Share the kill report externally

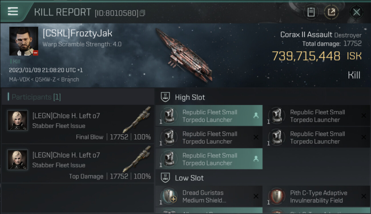click(331, 12)
